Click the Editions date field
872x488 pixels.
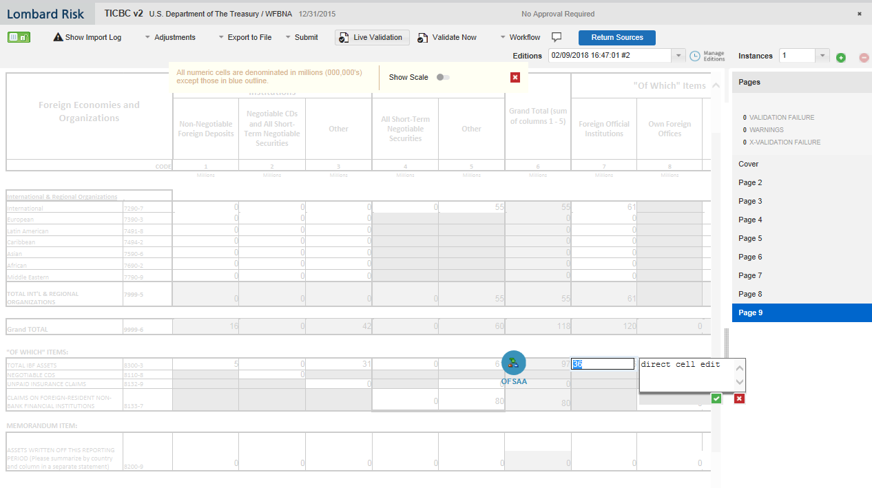(x=610, y=55)
